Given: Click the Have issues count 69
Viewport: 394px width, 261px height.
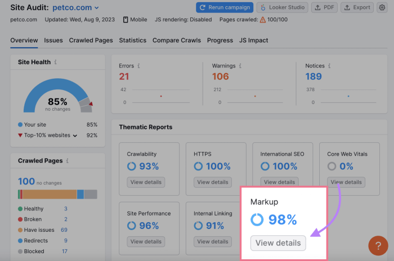Looking at the screenshot, I should 64,230.
